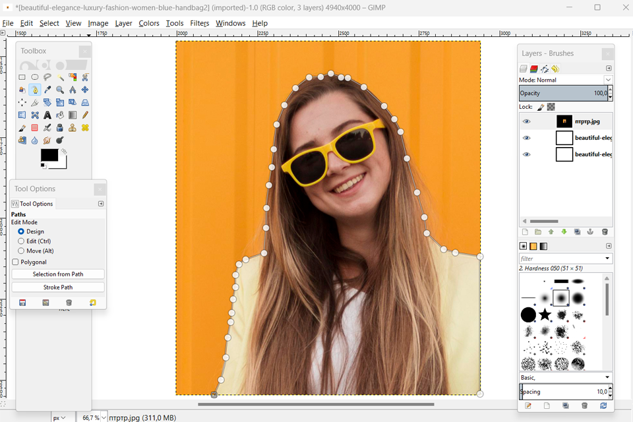This screenshot has width=633, height=422.
Task: Select the Rotate tool
Action: [47, 103]
